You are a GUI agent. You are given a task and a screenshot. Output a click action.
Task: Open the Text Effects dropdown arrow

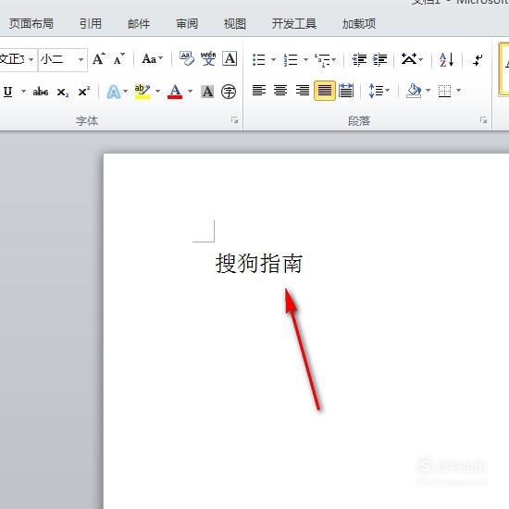tap(125, 92)
